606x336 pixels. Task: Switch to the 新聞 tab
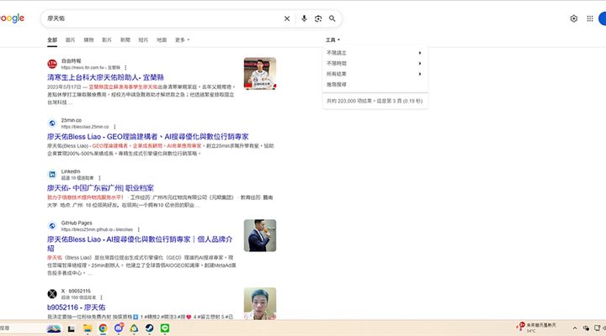tap(125, 39)
